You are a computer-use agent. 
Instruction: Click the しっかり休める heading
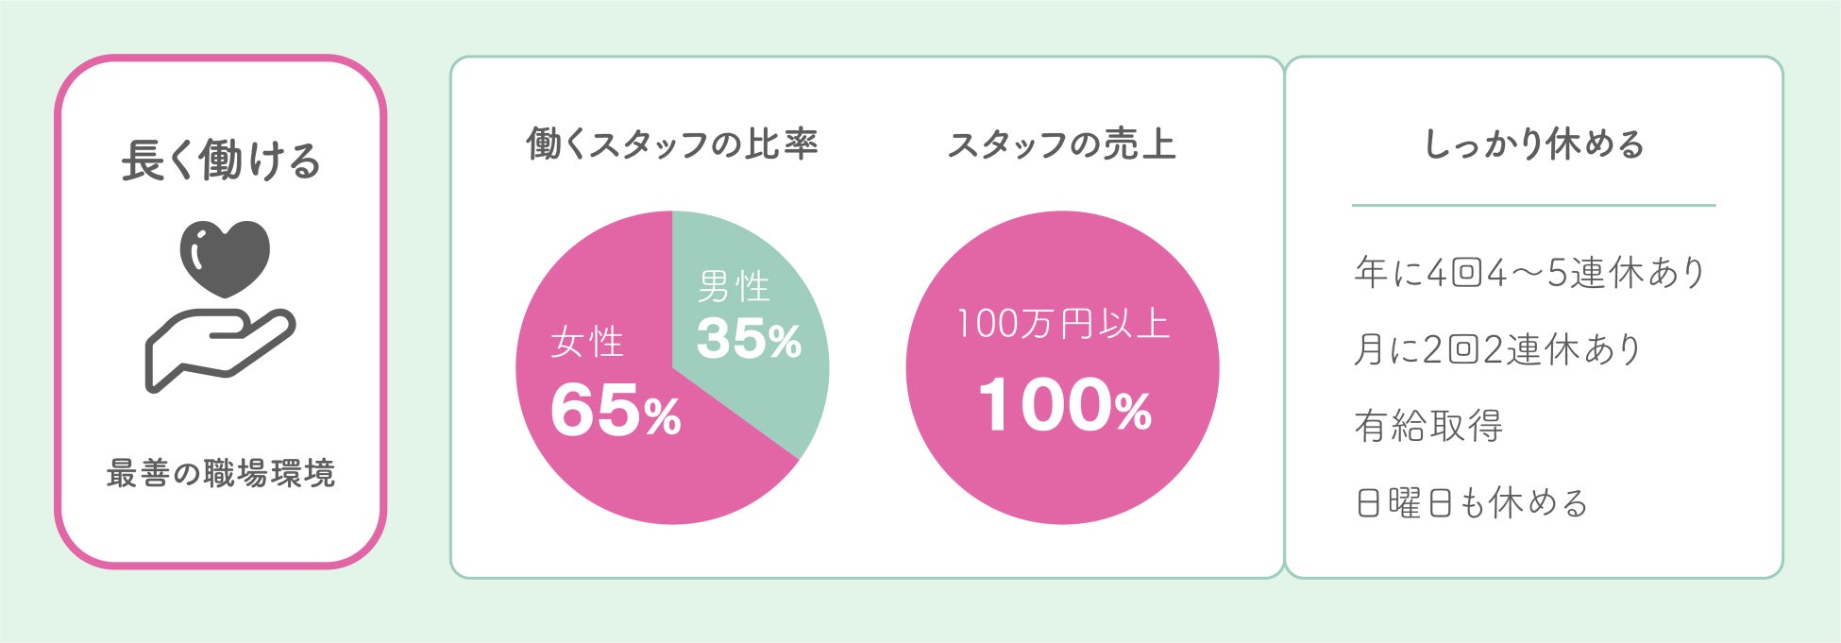(1534, 144)
